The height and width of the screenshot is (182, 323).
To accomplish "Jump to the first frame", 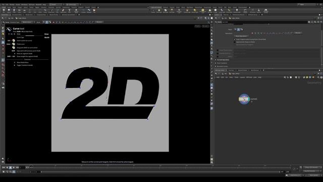I will pyautogui.click(x=4, y=167).
